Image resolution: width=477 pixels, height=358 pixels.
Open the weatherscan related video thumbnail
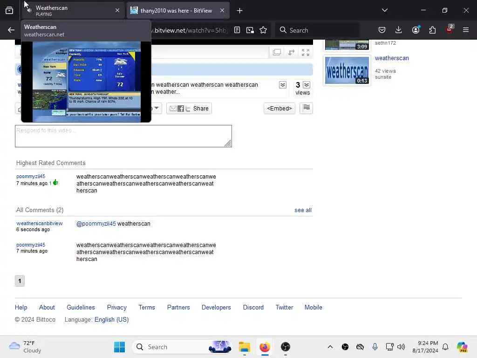coord(347,70)
